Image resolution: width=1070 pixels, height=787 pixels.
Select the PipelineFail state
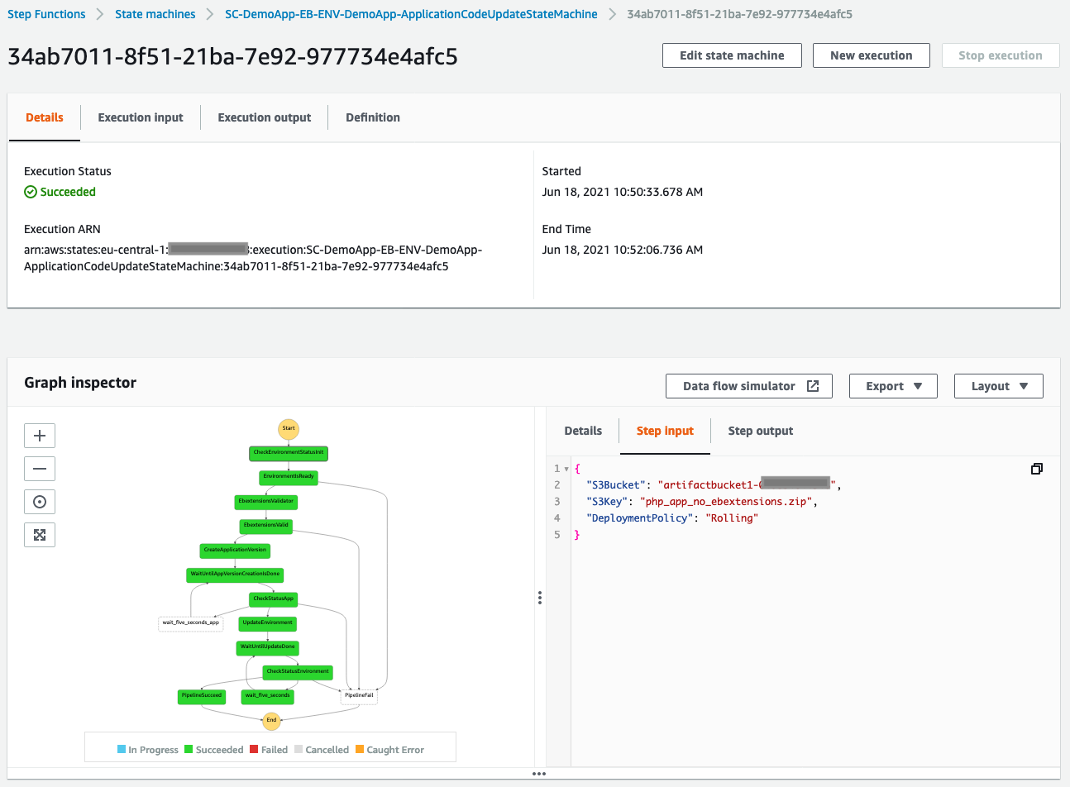click(x=359, y=696)
